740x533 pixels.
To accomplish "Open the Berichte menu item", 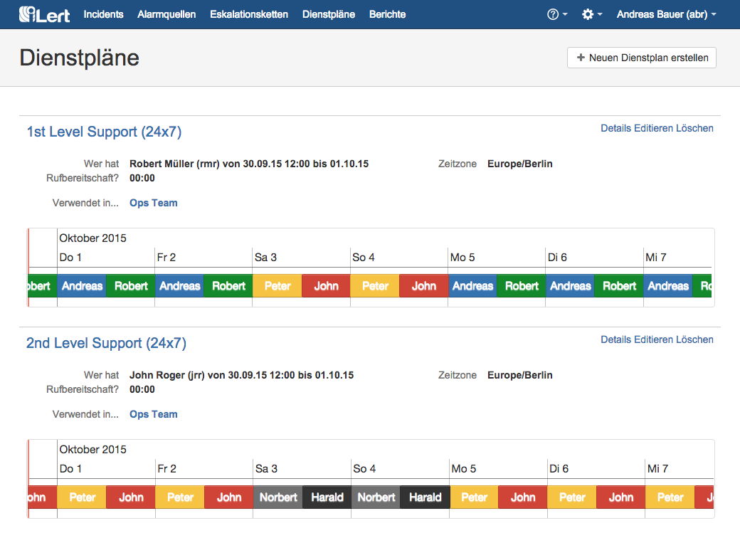I will coord(387,14).
